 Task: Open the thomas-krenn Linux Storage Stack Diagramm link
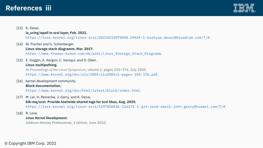(x=93, y=54)
